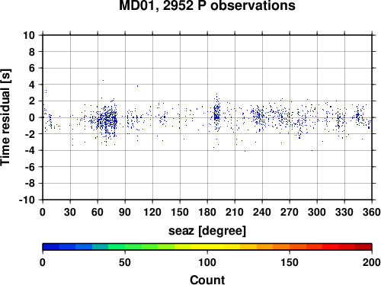Click the 'seaz [degree]' x-axis label
This screenshot has width=381, height=285.
tap(207, 231)
